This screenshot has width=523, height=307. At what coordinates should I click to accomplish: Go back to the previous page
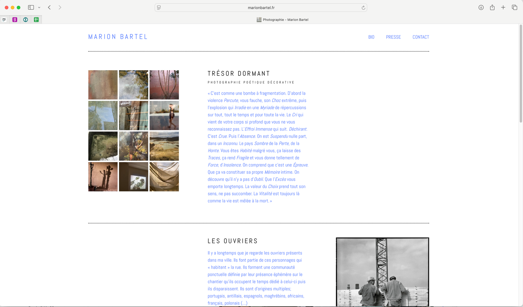pyautogui.click(x=49, y=8)
